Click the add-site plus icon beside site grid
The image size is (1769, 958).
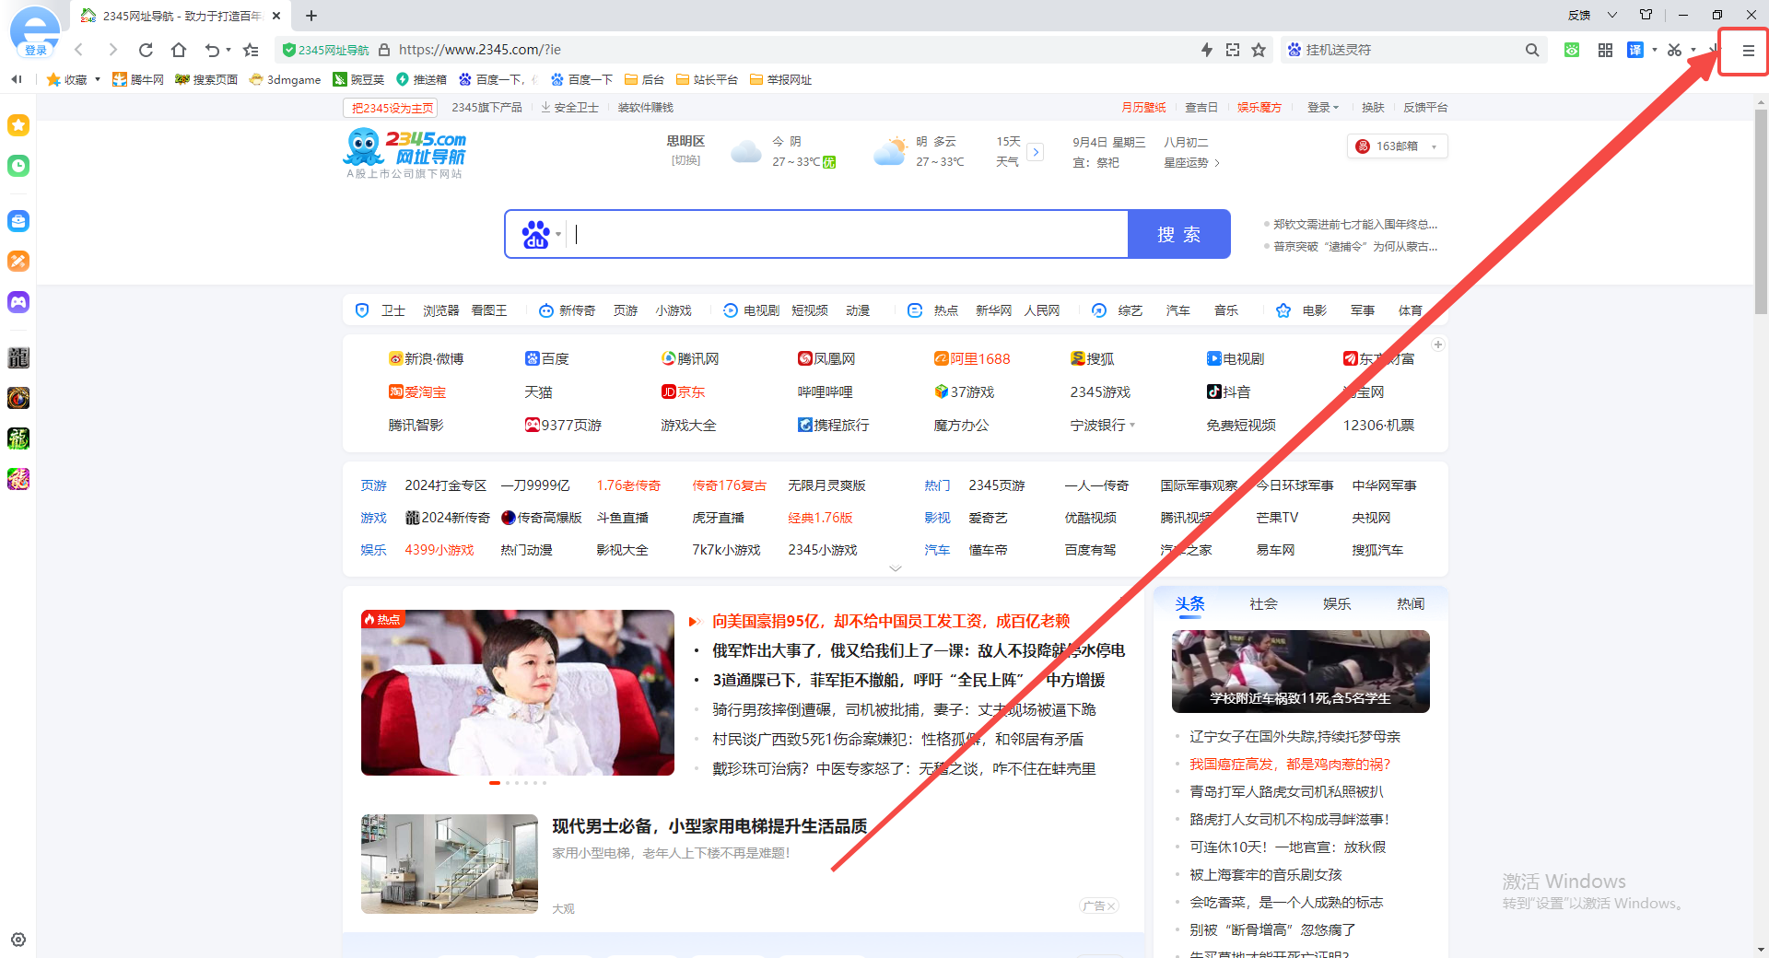point(1438,345)
